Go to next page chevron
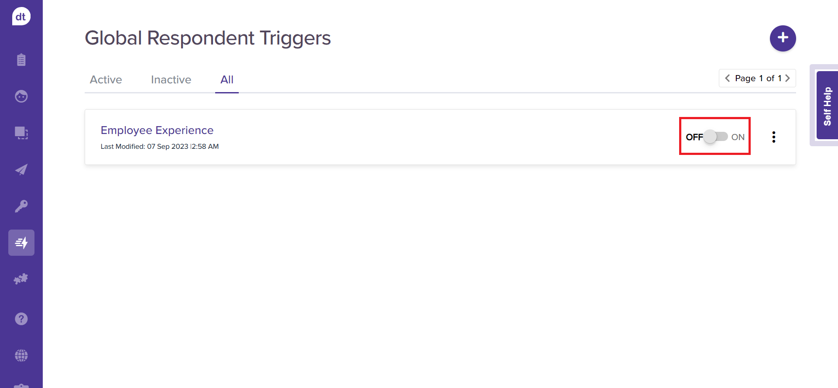This screenshot has height=388, width=838. (x=787, y=78)
